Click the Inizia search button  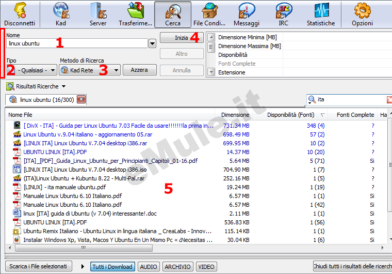182,38
